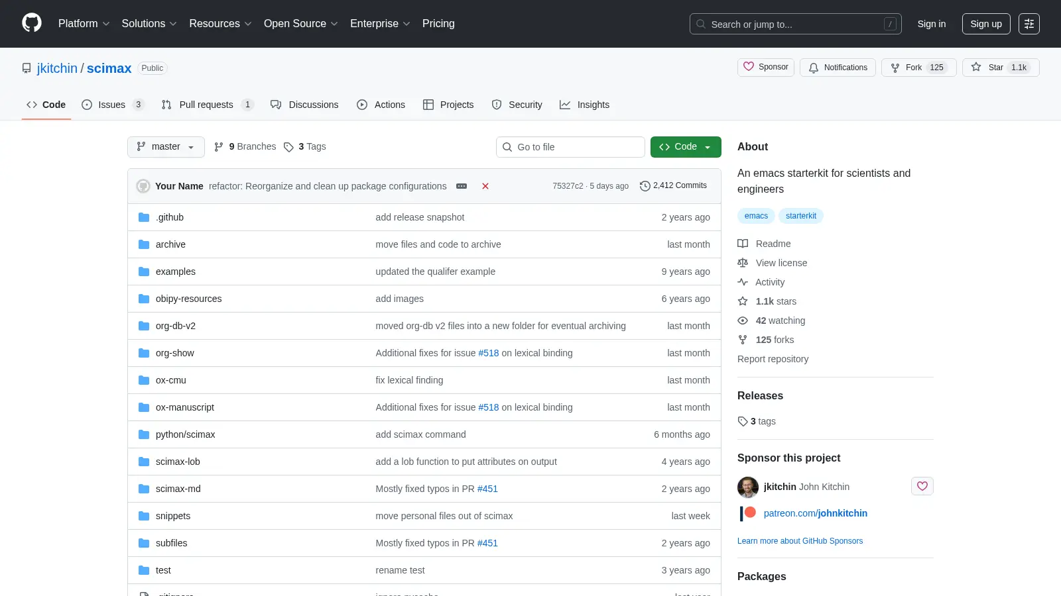Click the Sponsor button
Image resolution: width=1061 pixels, height=596 pixels.
pyautogui.click(x=766, y=68)
